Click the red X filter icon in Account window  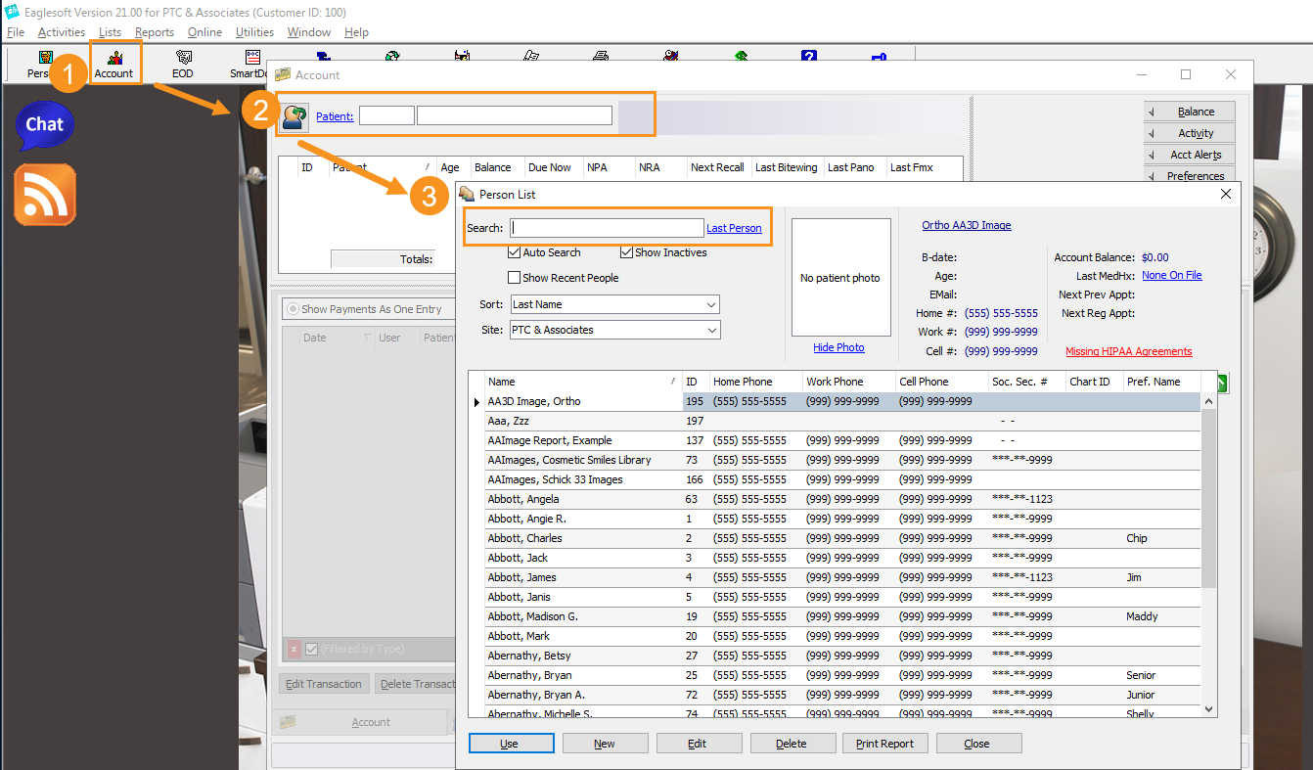pos(294,649)
